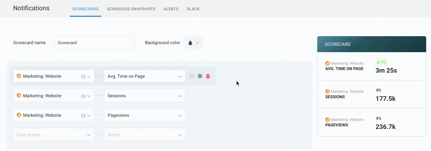Select the Scorecards tab
The width and height of the screenshot is (431, 151).
[85, 9]
